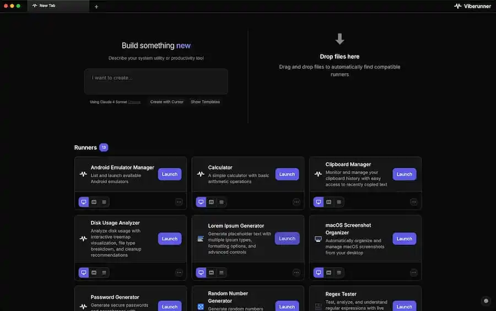The height and width of the screenshot is (311, 496).
Task: Select list view mode on Lorem Ipsum Generator card
Action: [222, 272]
